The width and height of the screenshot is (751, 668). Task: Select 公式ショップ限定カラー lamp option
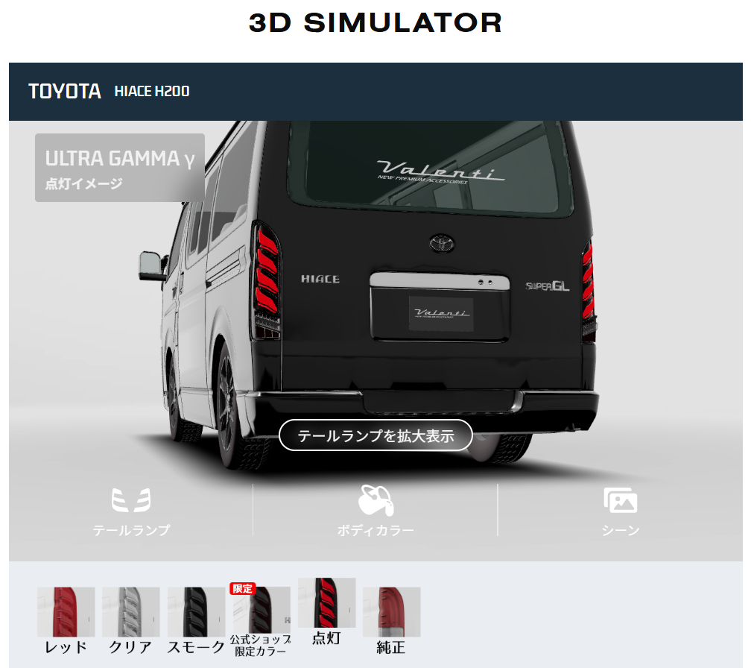pos(261,612)
